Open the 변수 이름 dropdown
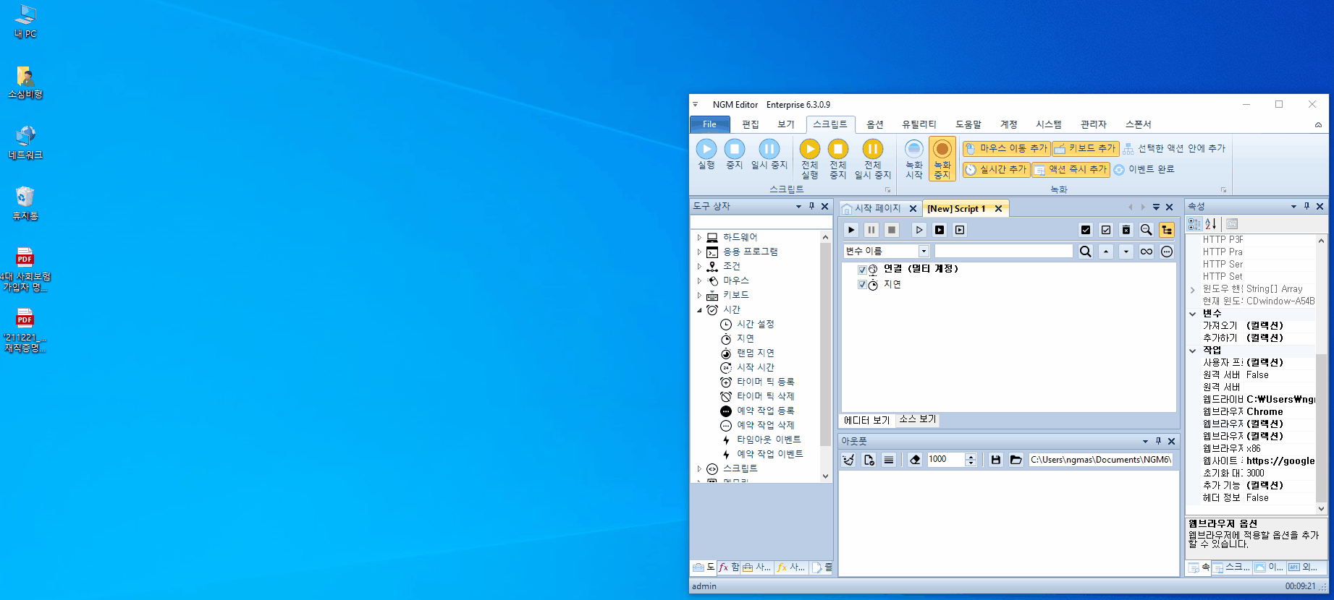1334x600 pixels. click(x=924, y=251)
